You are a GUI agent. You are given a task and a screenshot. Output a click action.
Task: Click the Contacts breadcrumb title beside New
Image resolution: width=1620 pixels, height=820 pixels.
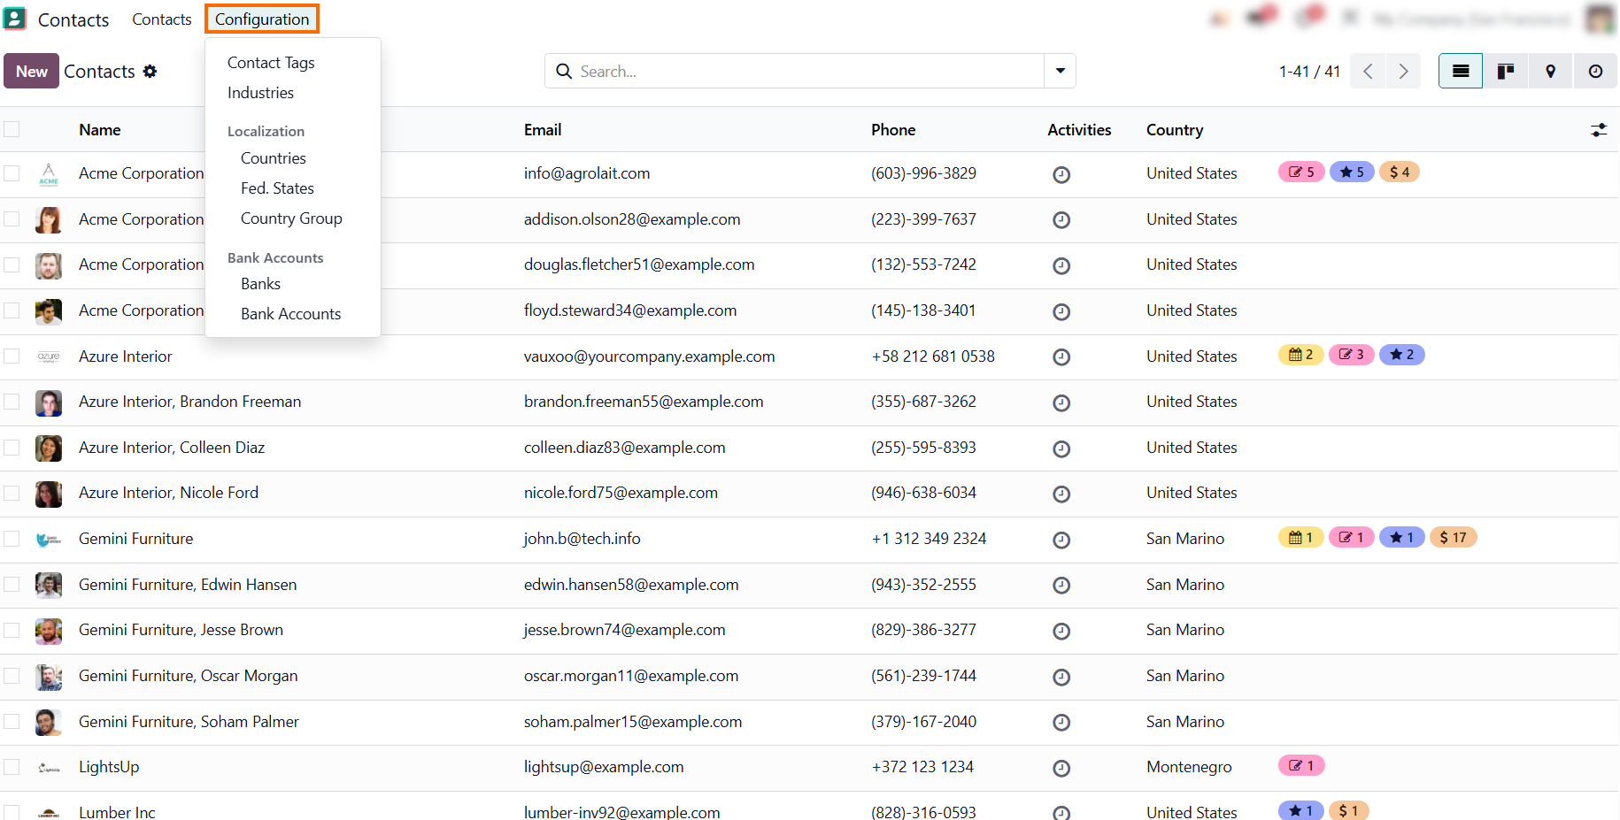point(99,72)
